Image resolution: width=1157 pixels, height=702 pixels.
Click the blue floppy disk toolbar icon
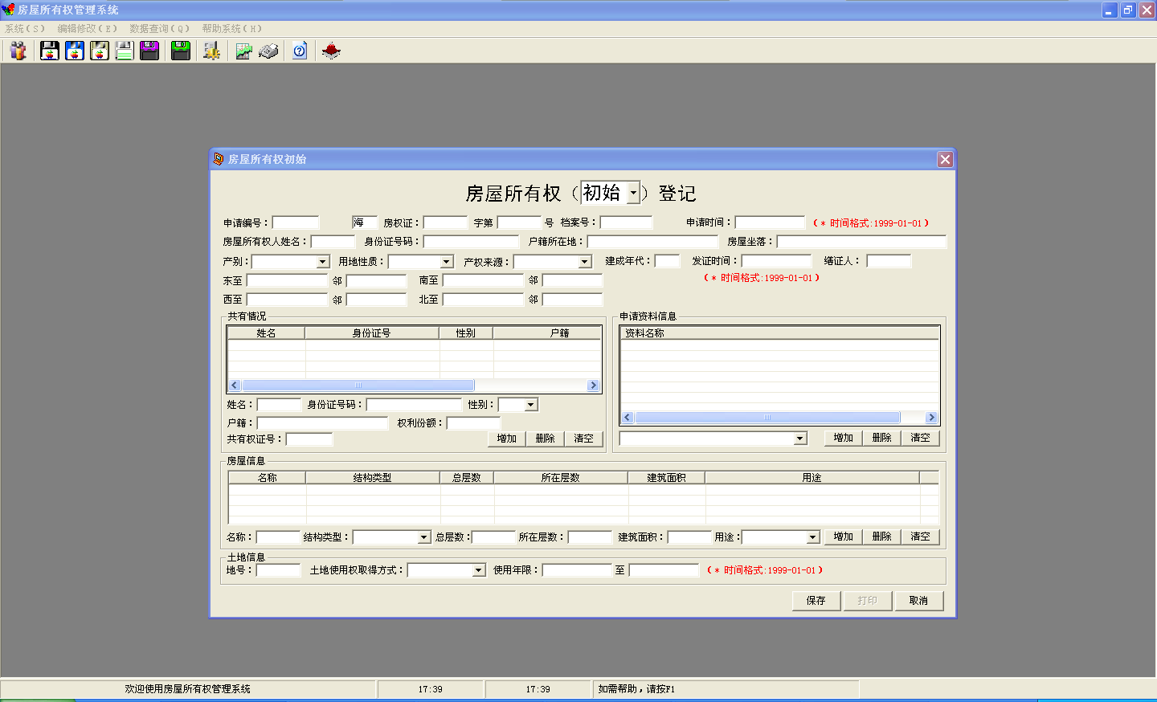pos(75,51)
